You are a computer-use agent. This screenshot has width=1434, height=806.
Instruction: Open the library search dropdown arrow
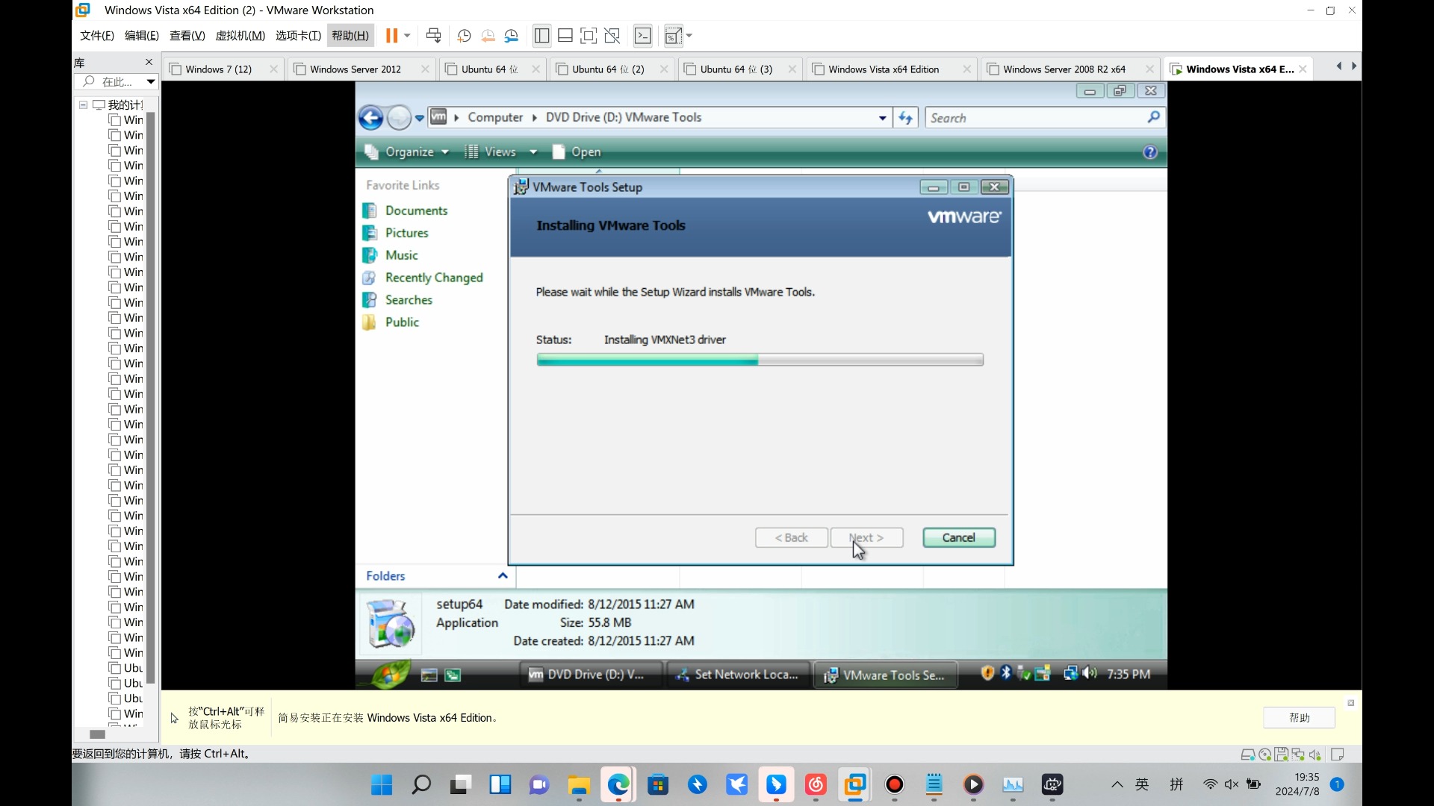[151, 81]
